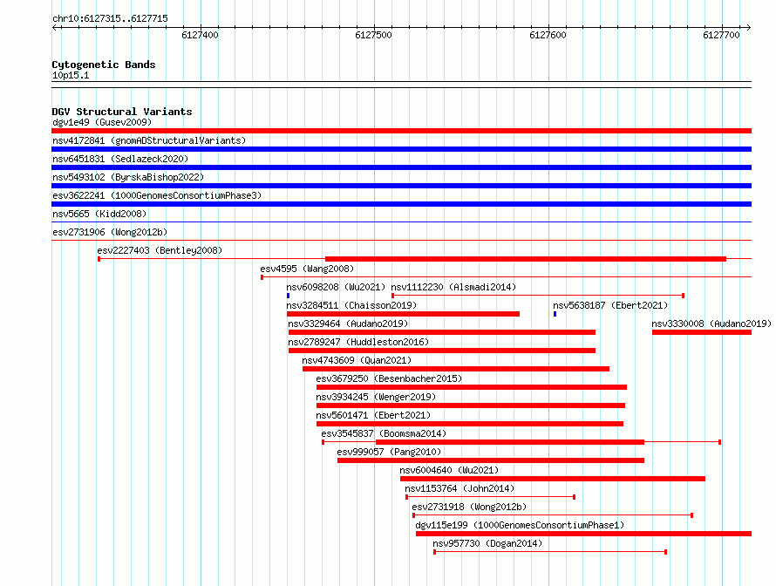The width and height of the screenshot is (776, 586).
Task: Click the DGV Structural Variants track title
Action: (x=122, y=112)
